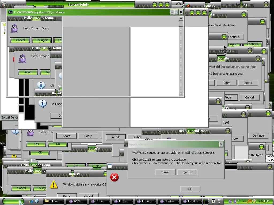Image resolution: width=274 pixels, height=205 pixels.
Task: Click small window icon above the red X
Action: click(110, 166)
